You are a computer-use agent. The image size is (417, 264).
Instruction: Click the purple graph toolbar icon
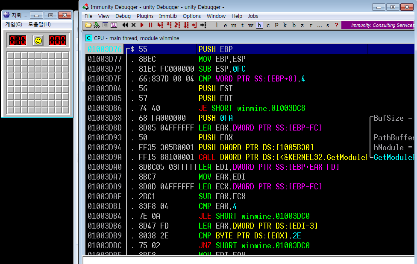coord(114,25)
